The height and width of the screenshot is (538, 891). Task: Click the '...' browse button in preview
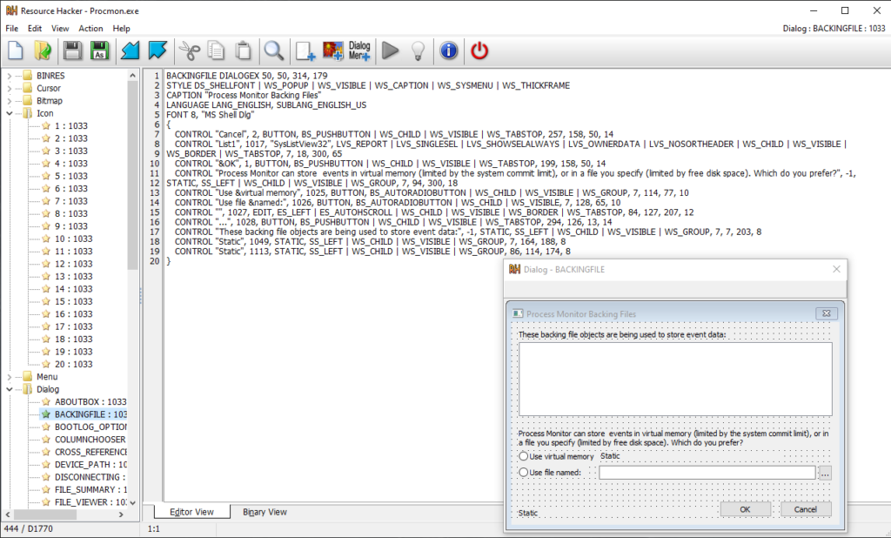tap(825, 473)
